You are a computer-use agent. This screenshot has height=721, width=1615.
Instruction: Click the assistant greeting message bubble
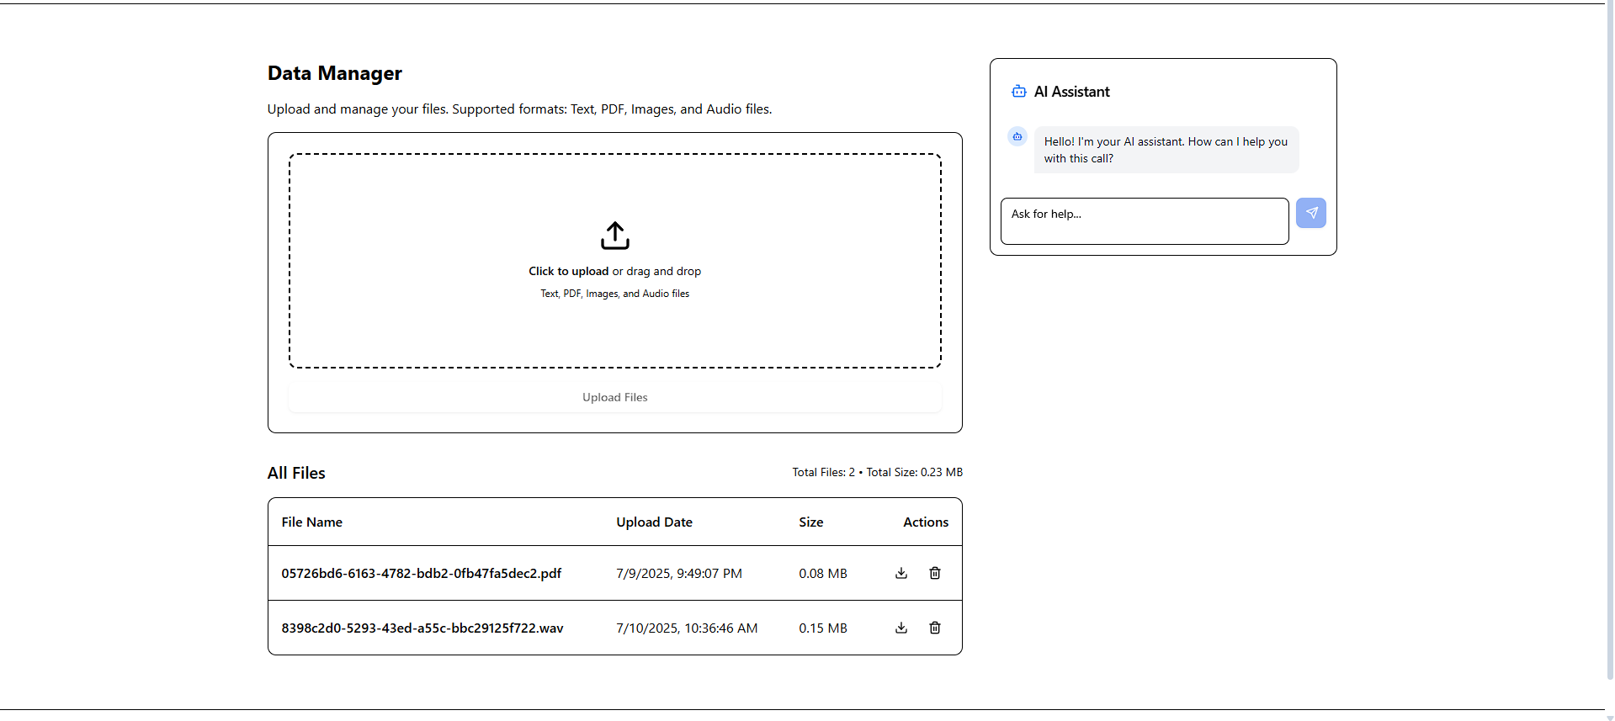(1166, 150)
